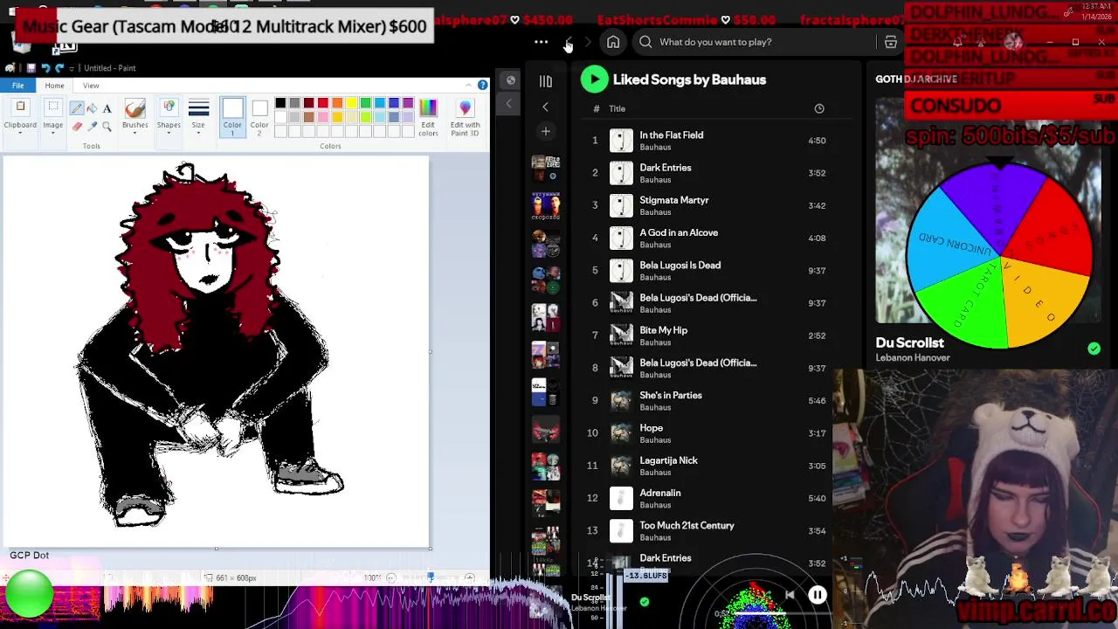
Task: Click previous track button in player
Action: [x=790, y=595]
